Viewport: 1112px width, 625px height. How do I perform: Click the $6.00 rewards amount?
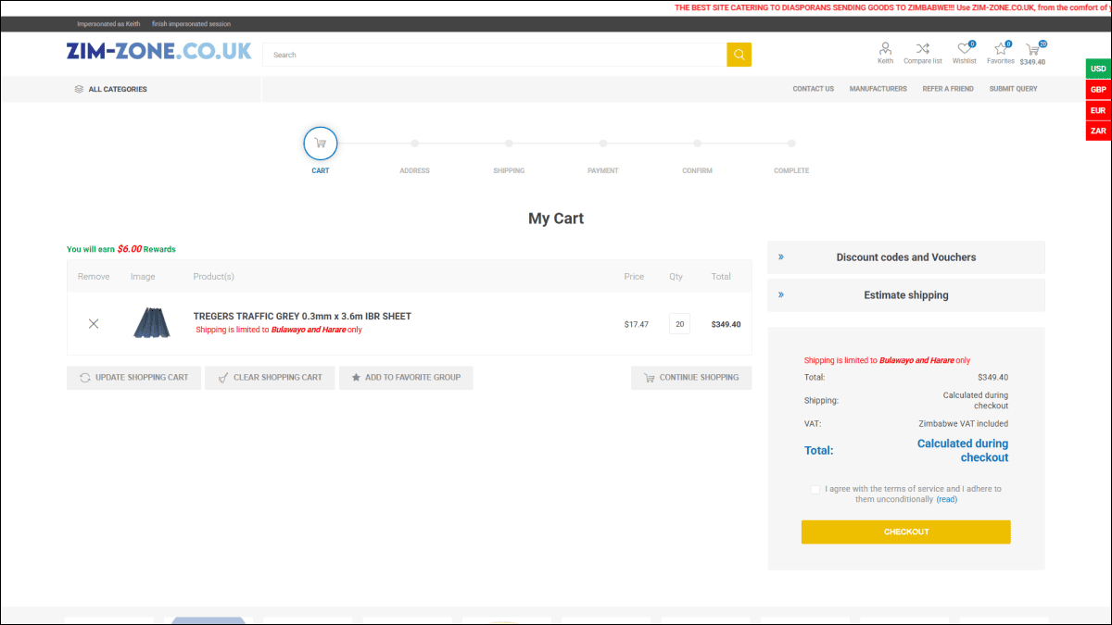point(129,249)
